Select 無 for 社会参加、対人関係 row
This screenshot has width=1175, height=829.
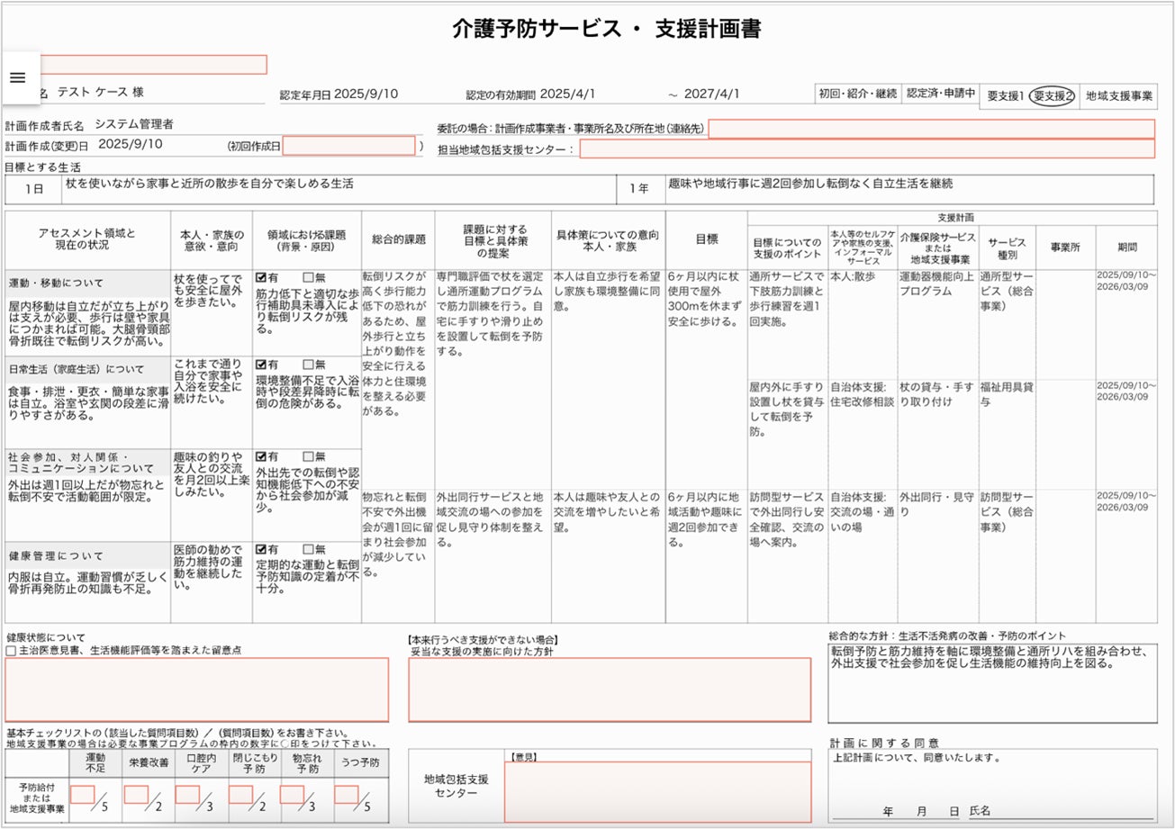click(309, 456)
